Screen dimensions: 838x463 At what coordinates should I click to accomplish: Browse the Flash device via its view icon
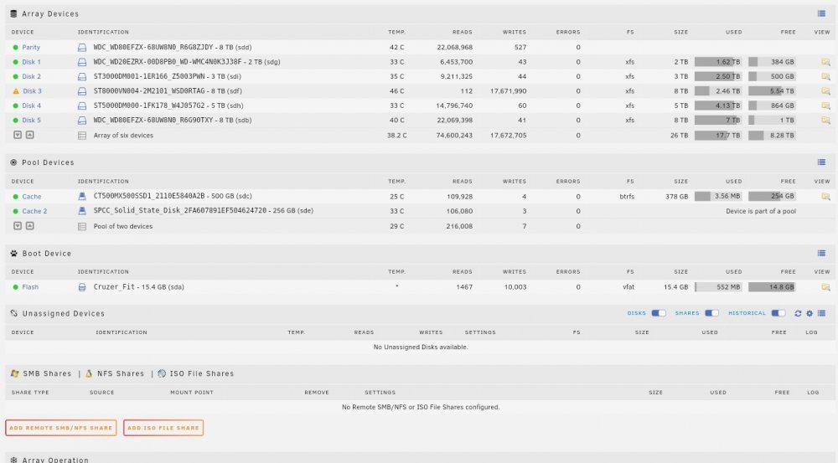click(x=825, y=287)
